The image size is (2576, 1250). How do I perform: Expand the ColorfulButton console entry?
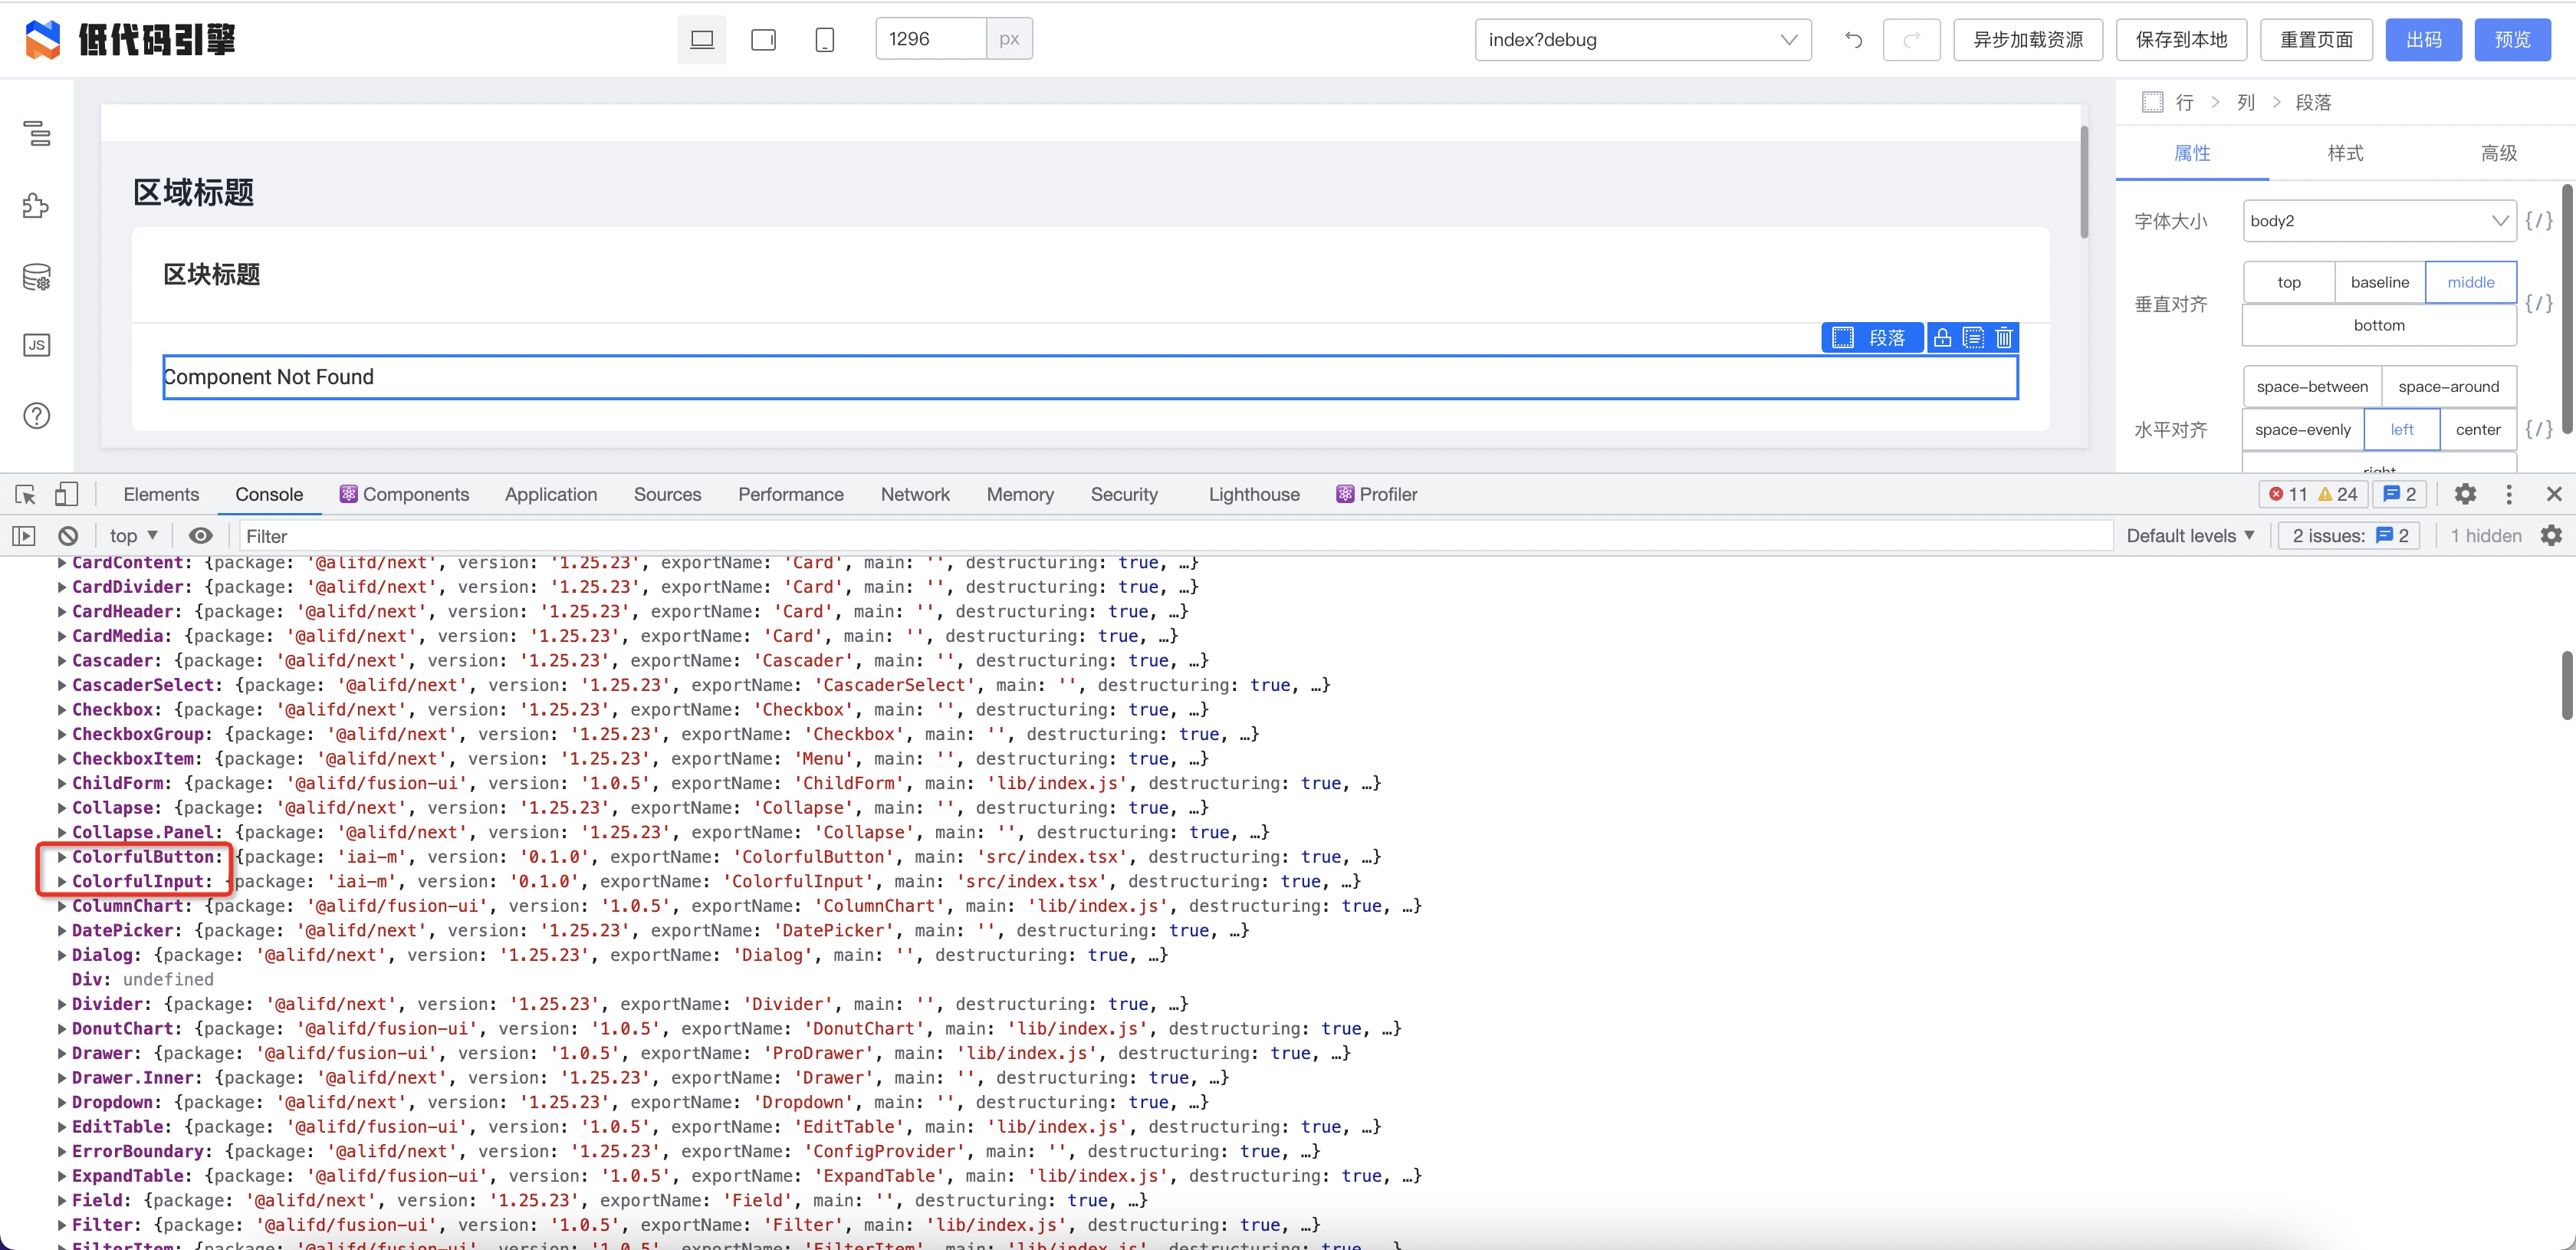(x=61, y=856)
